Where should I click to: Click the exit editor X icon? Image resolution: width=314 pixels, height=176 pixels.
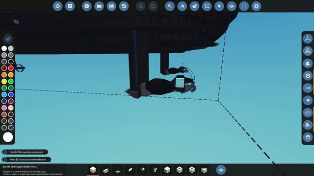click(x=57, y=6)
